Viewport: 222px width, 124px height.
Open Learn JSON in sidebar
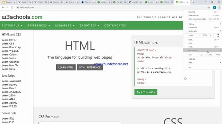9,95
